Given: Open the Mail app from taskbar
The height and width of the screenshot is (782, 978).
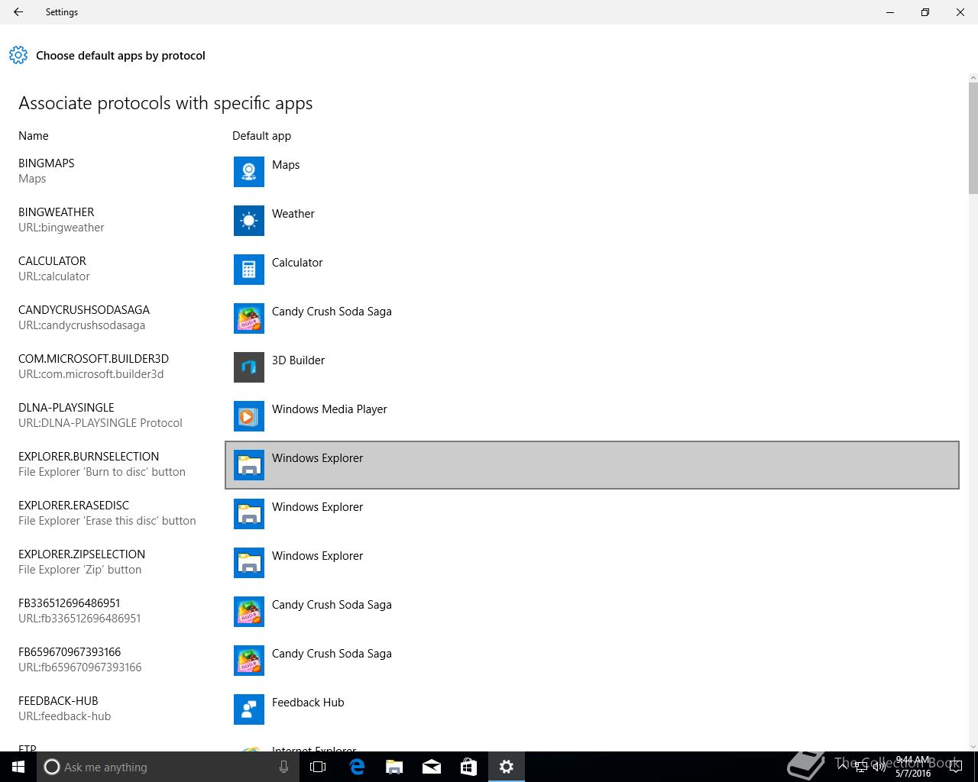Looking at the screenshot, I should pos(431,767).
